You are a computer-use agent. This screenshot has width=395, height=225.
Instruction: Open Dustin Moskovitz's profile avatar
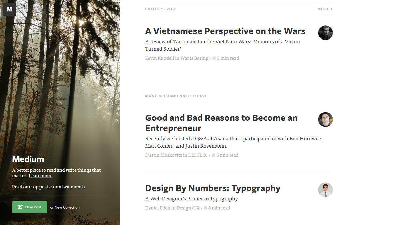coord(326,120)
